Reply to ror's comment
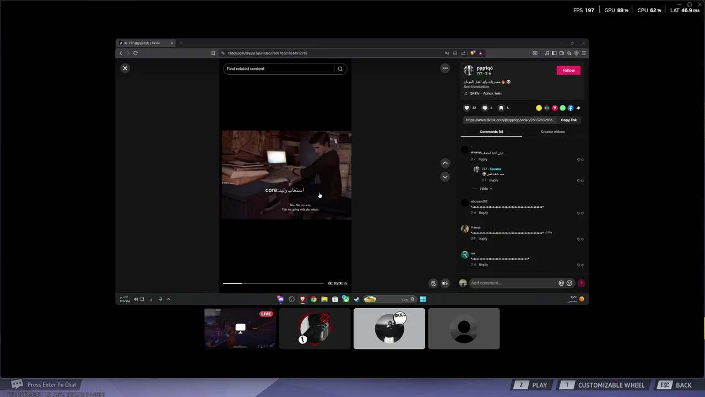The image size is (705, 397). pyautogui.click(x=483, y=265)
